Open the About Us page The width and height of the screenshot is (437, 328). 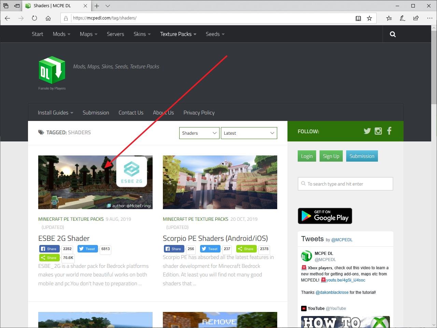coord(163,113)
